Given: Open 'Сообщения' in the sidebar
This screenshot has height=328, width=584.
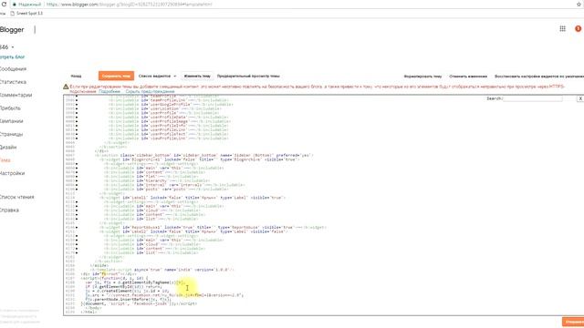Looking at the screenshot, I should (x=13, y=69).
